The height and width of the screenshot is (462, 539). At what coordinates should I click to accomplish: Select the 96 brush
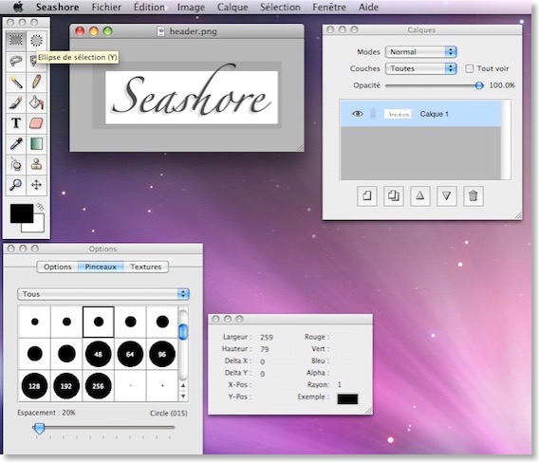click(162, 354)
